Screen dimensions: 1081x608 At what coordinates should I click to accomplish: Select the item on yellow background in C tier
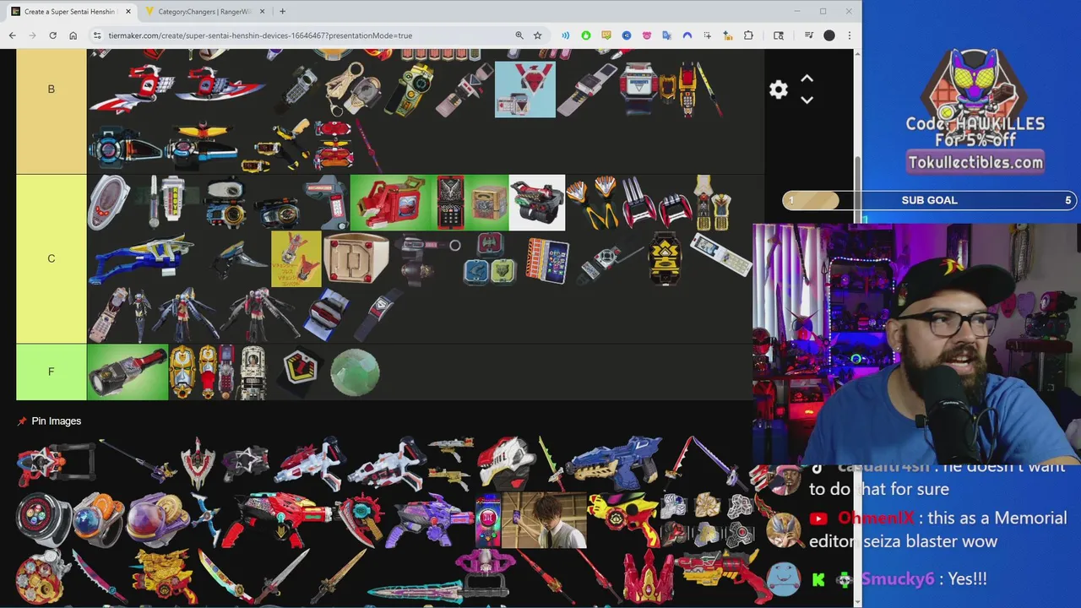tap(296, 258)
